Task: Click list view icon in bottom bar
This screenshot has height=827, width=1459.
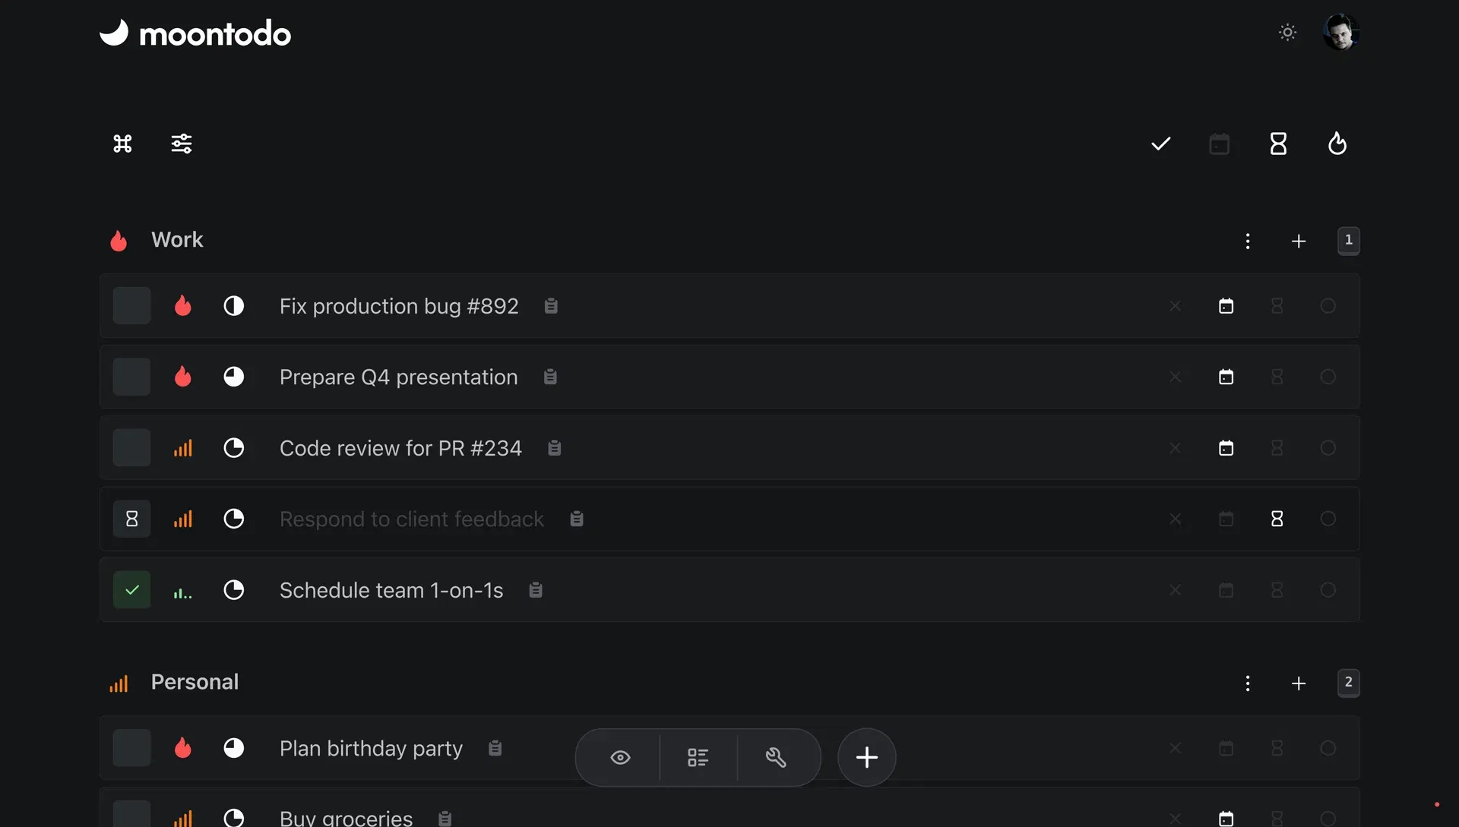Action: click(x=698, y=757)
